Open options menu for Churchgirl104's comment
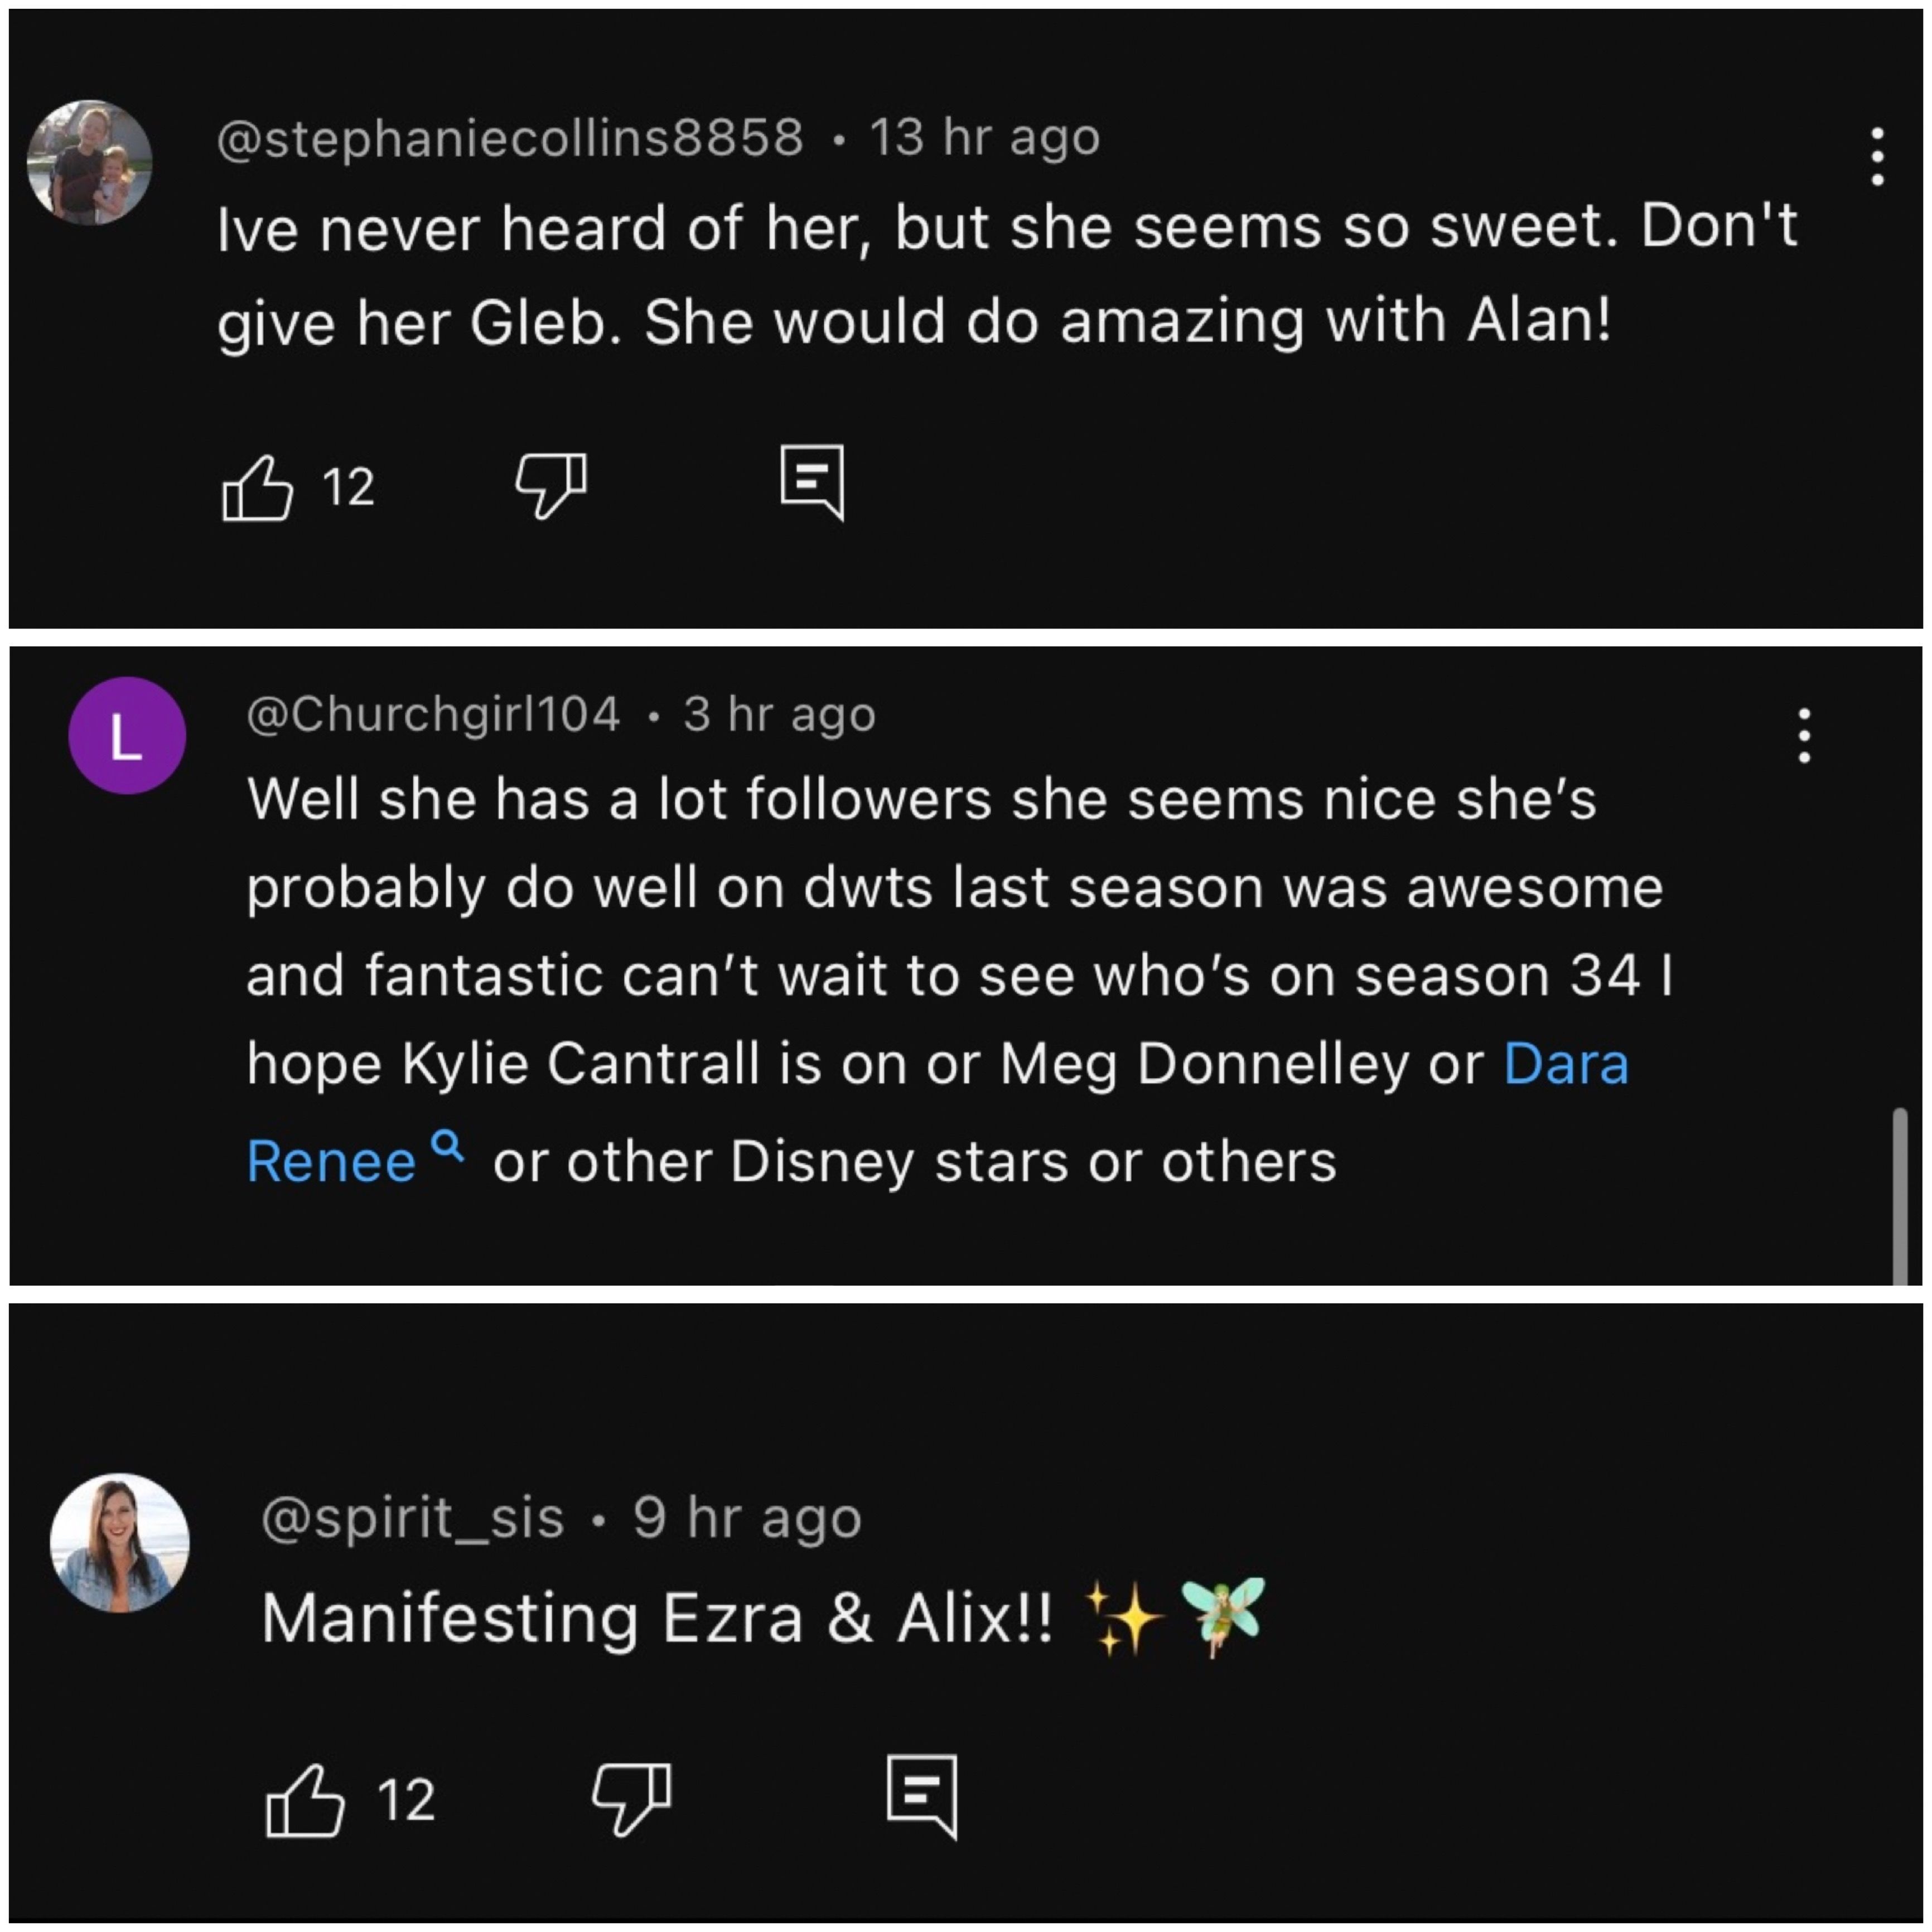The image size is (1932, 1932). pyautogui.click(x=1804, y=736)
